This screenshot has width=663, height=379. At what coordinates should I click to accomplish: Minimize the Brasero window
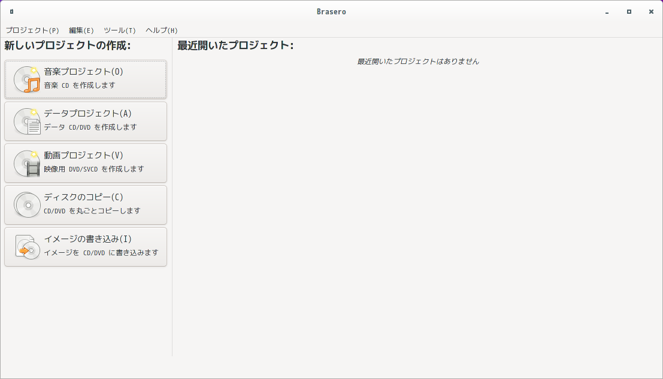(607, 12)
